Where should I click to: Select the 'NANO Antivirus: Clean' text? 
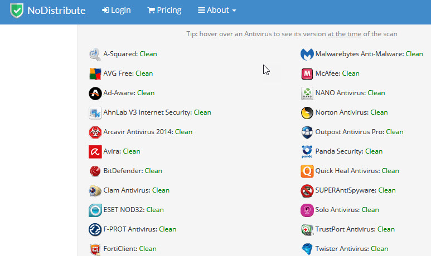(x=350, y=93)
